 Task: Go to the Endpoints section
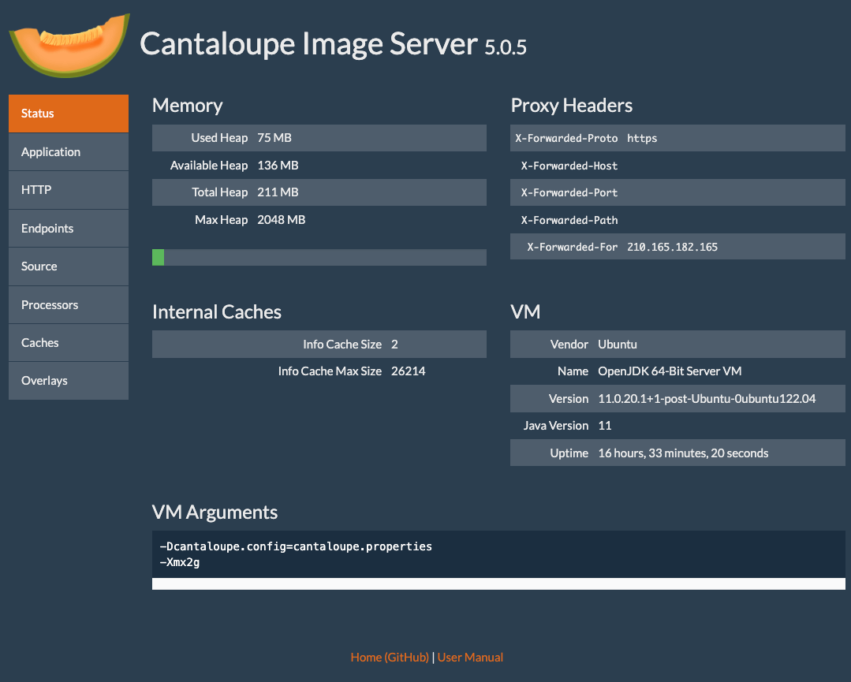click(x=69, y=229)
